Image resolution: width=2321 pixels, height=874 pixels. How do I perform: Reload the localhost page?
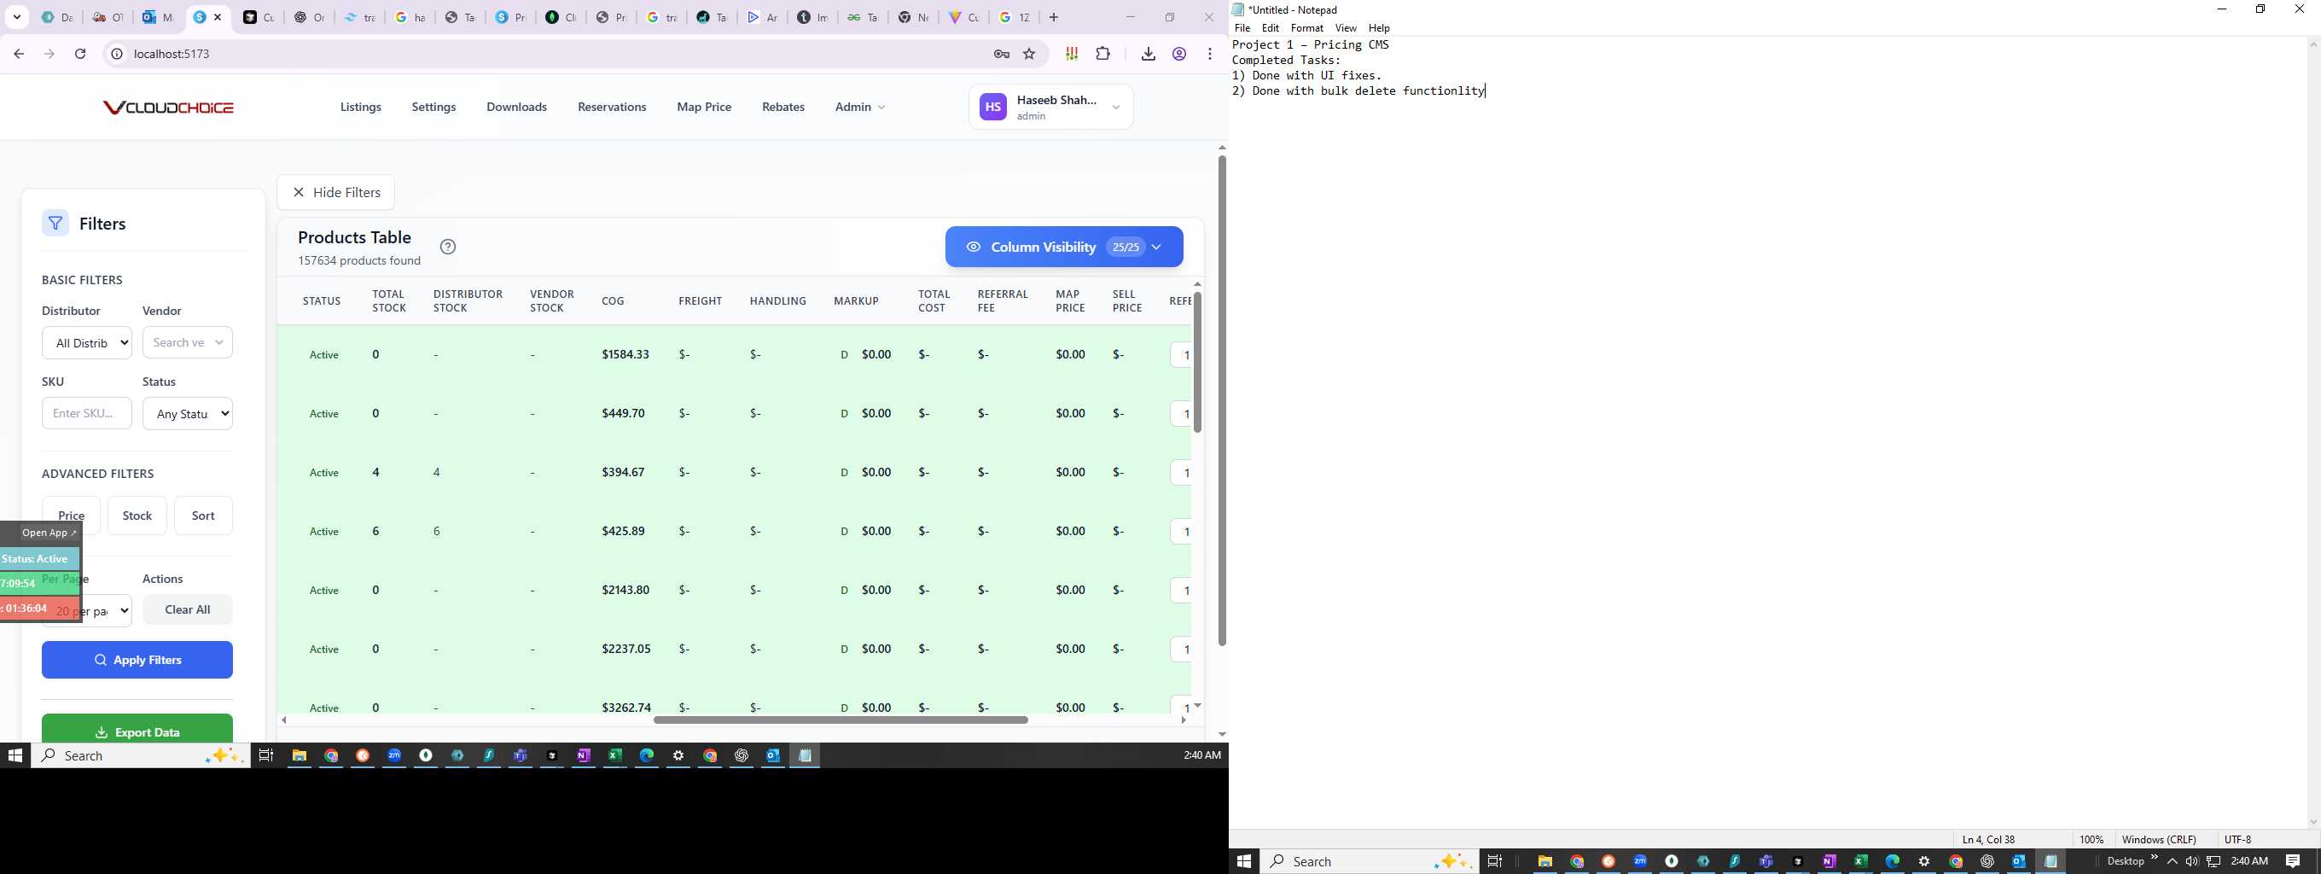80,54
